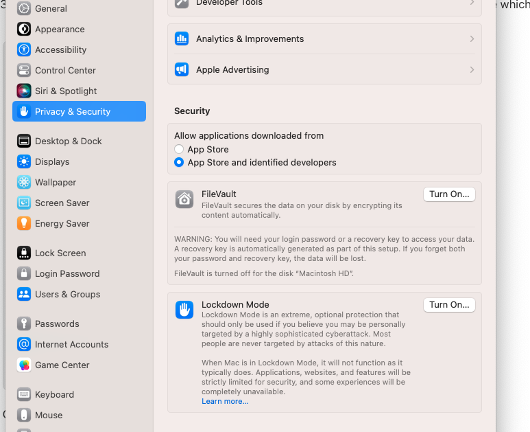This screenshot has height=432, width=530.
Task: Click the Energy Saver bulb icon
Action: 24,223
